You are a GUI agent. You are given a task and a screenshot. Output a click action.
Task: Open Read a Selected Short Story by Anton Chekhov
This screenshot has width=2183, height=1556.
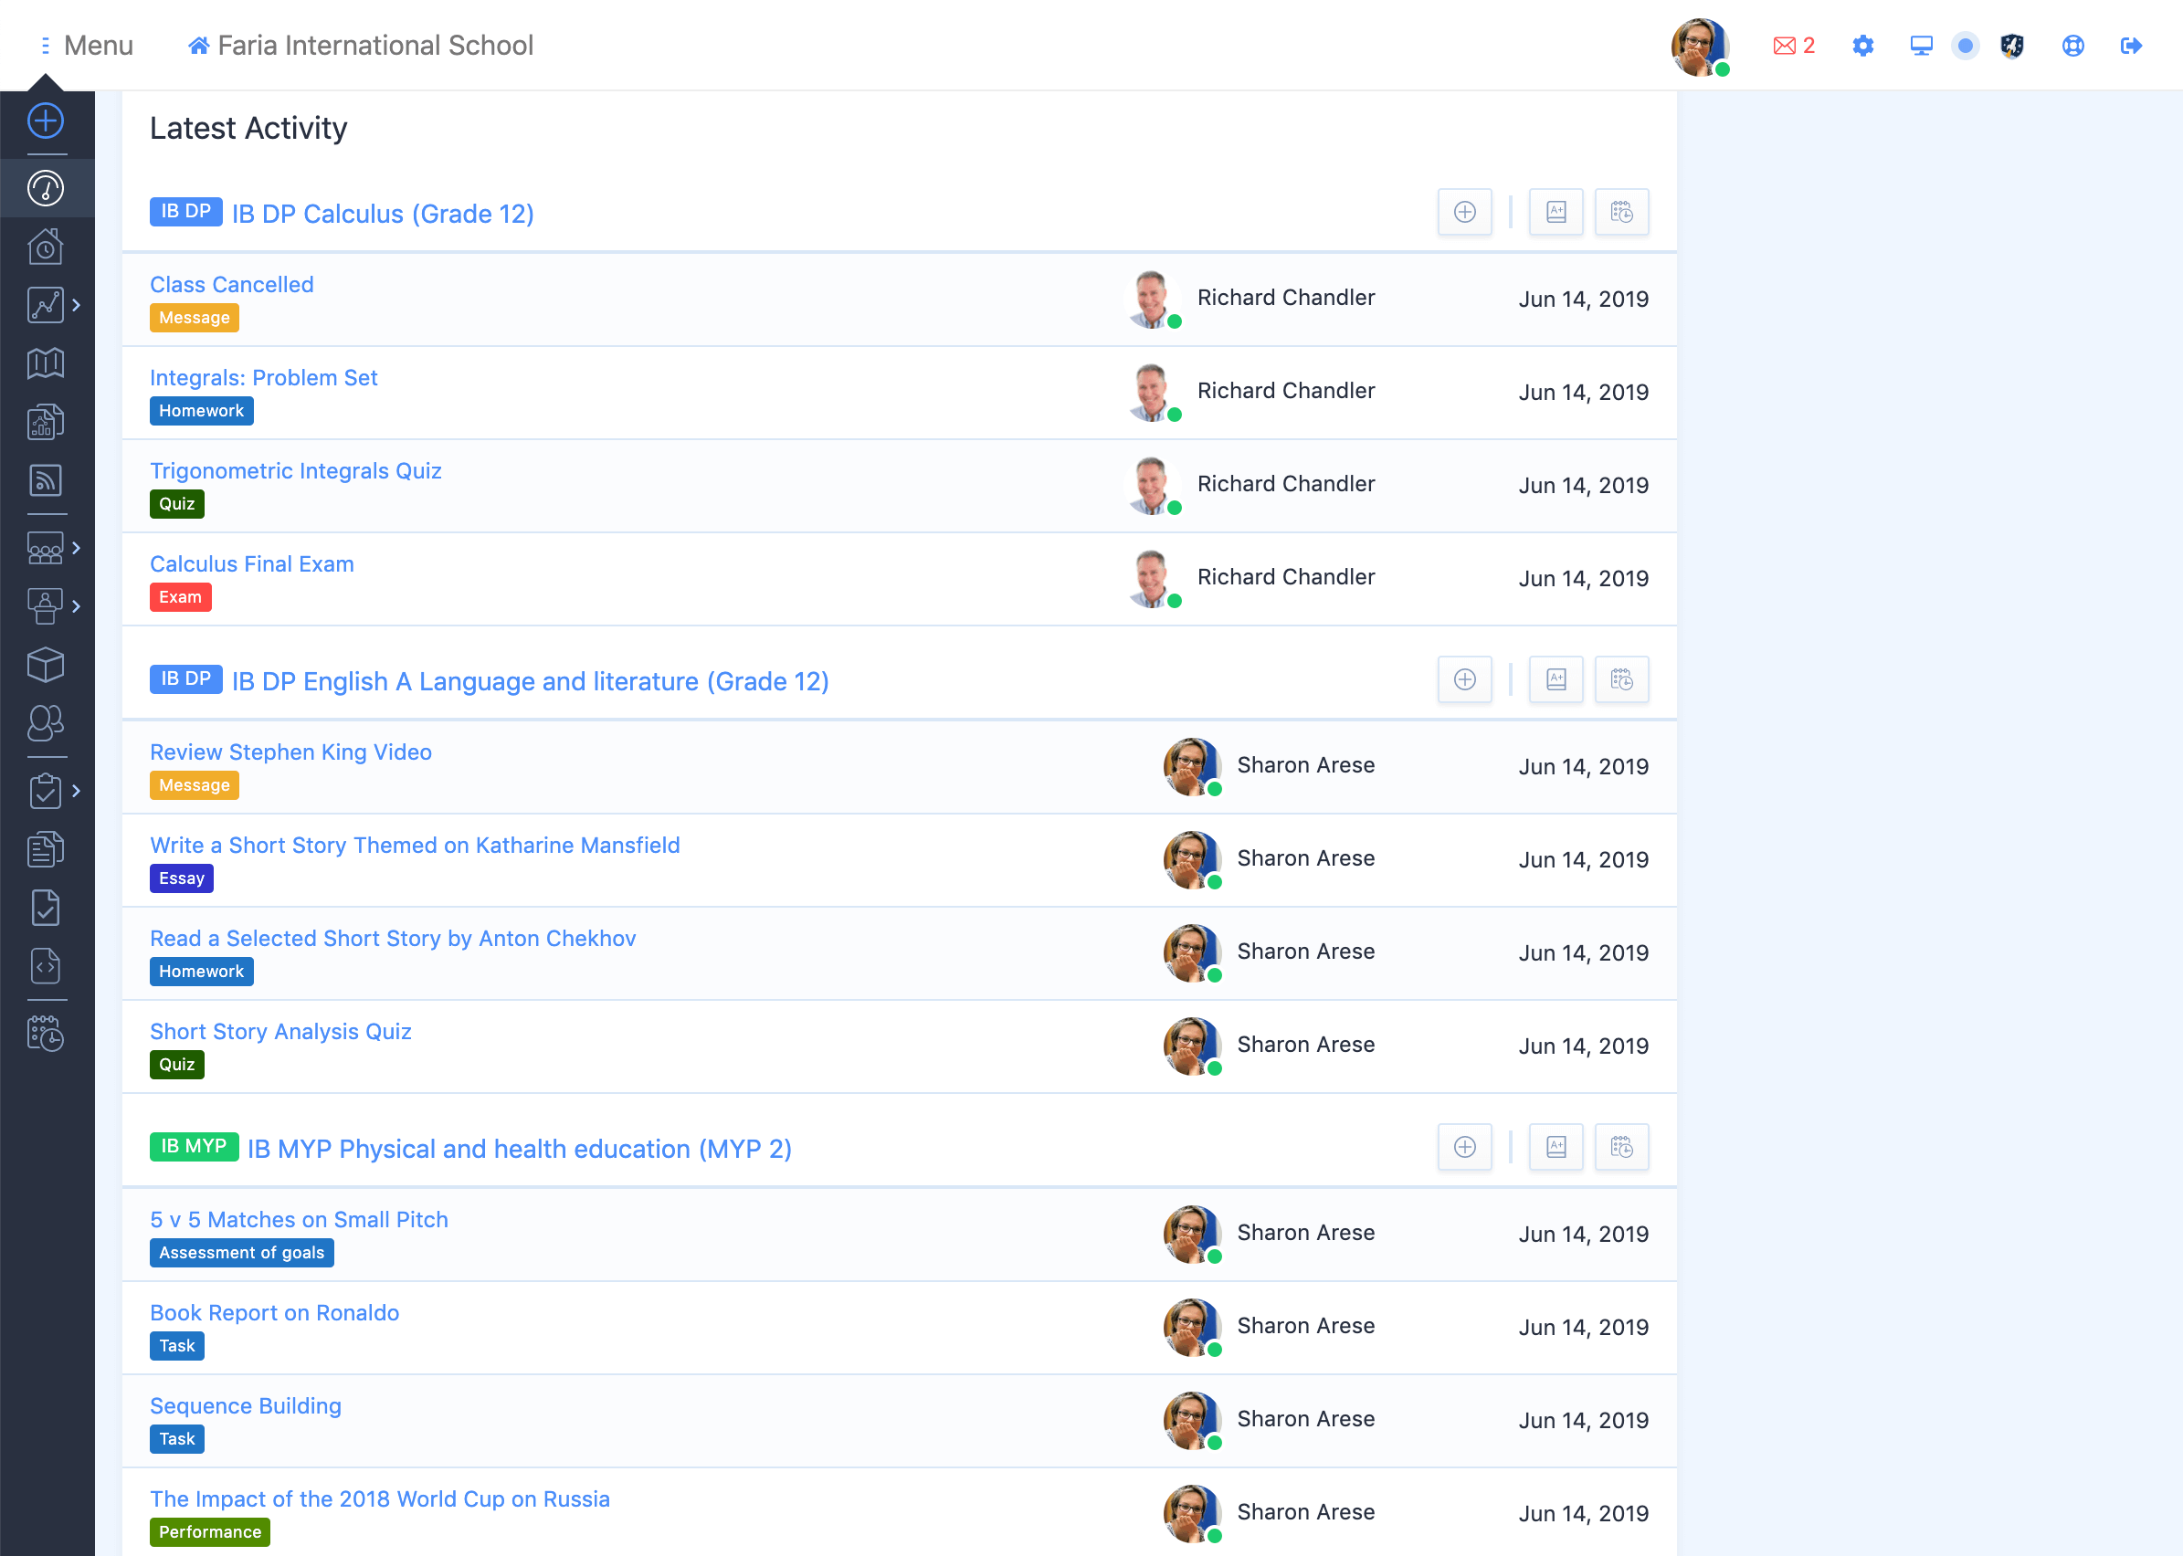tap(393, 938)
